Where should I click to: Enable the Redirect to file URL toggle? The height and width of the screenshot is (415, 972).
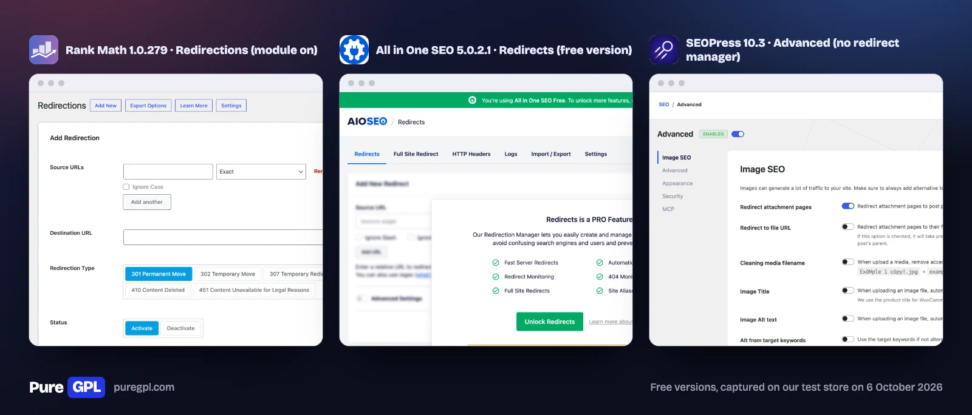pos(847,227)
